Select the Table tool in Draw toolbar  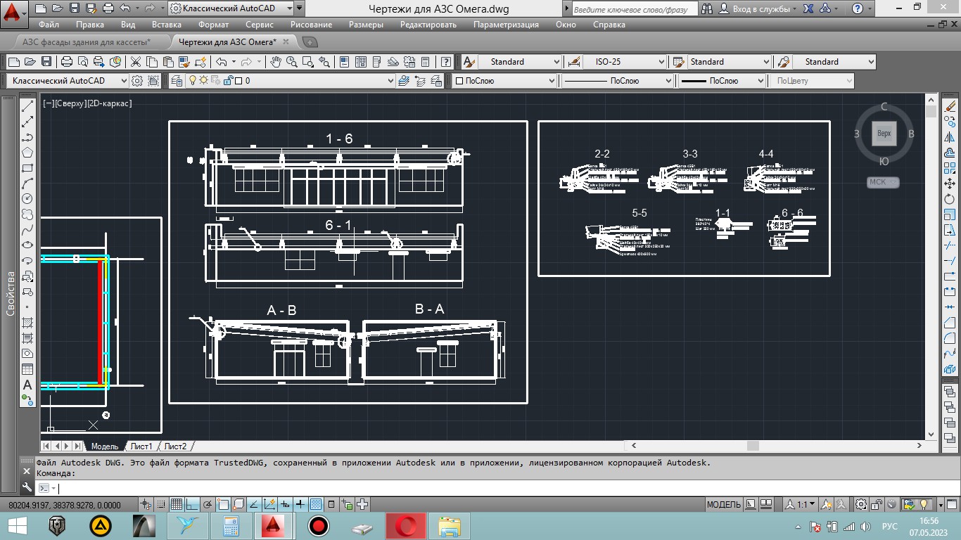click(x=27, y=369)
